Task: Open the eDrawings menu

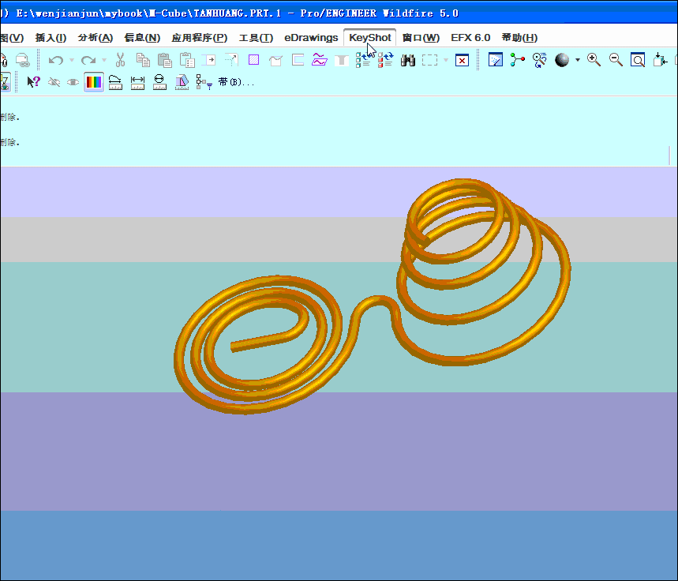Action: pyautogui.click(x=311, y=38)
